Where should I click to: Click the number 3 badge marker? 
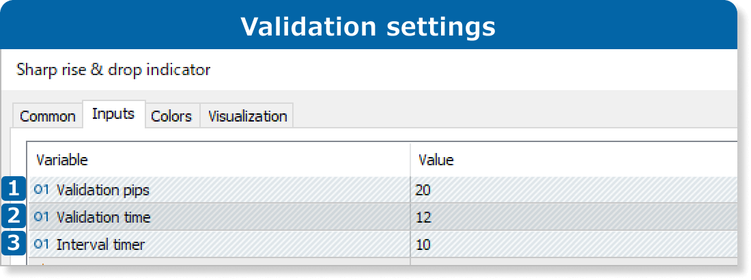click(x=13, y=244)
